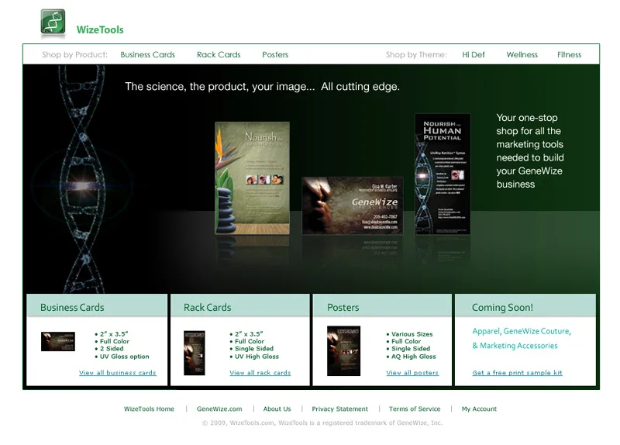
Task: Follow the View all rack cards link
Action: coord(260,373)
